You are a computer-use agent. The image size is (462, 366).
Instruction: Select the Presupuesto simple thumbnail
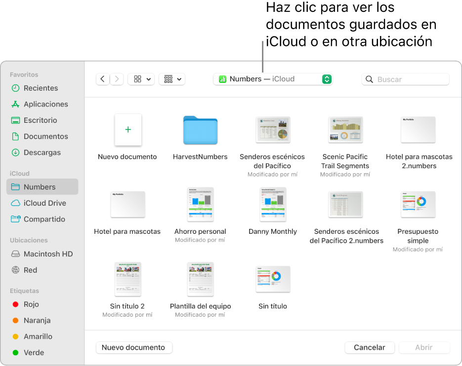tap(418, 205)
